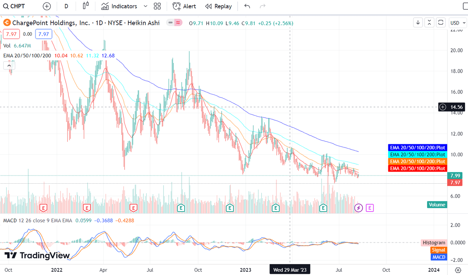Start bar Replay mode
Image resolution: width=468 pixels, height=275 pixels.
[218, 6]
